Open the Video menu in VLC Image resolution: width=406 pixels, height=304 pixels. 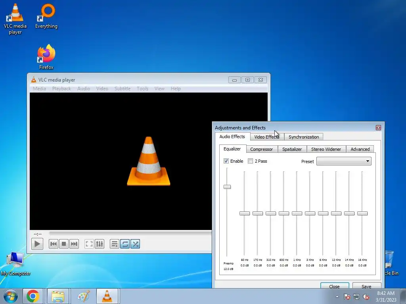pyautogui.click(x=102, y=89)
